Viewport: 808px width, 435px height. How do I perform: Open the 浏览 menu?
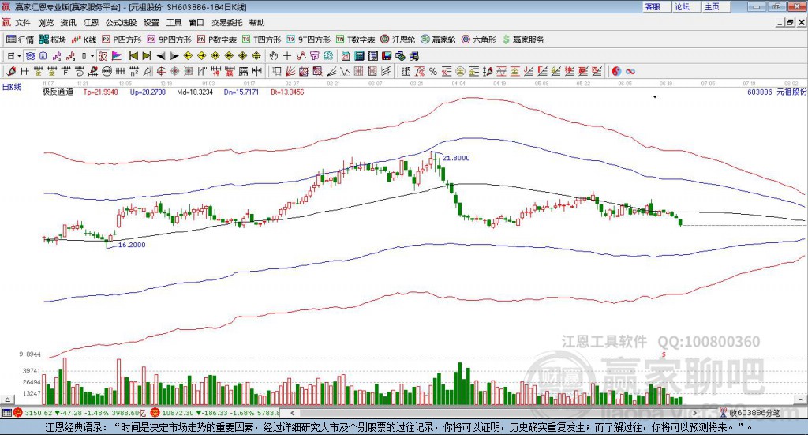click(45, 23)
